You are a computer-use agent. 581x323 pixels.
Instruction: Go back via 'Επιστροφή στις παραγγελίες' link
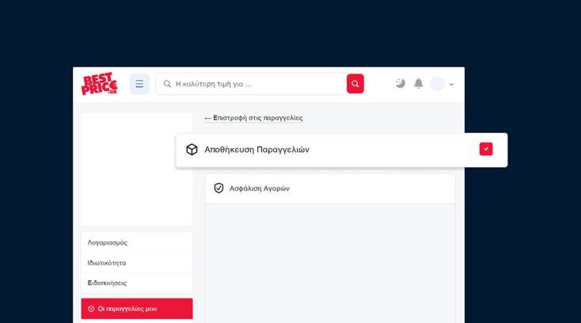point(253,118)
